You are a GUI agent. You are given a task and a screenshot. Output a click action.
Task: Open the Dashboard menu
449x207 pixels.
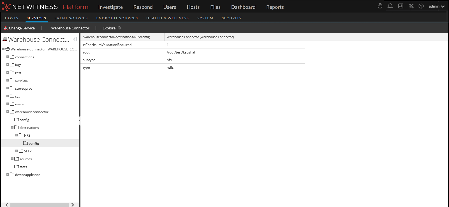[243, 7]
